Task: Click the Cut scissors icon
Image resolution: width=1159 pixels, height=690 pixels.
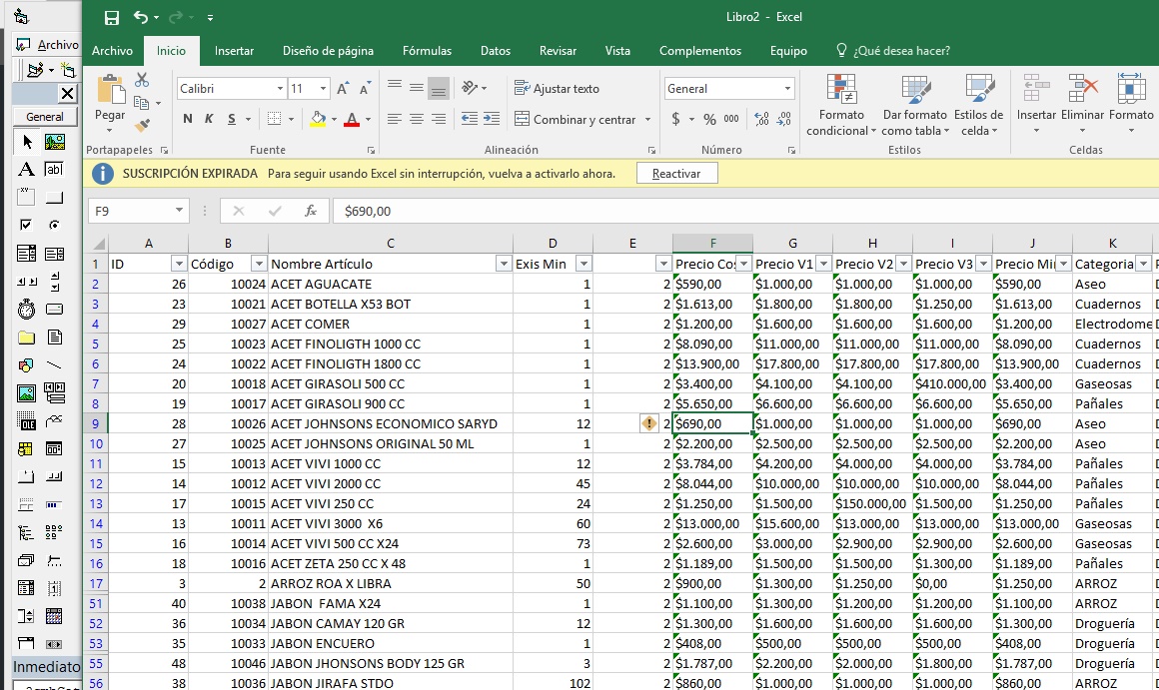Action: click(142, 81)
